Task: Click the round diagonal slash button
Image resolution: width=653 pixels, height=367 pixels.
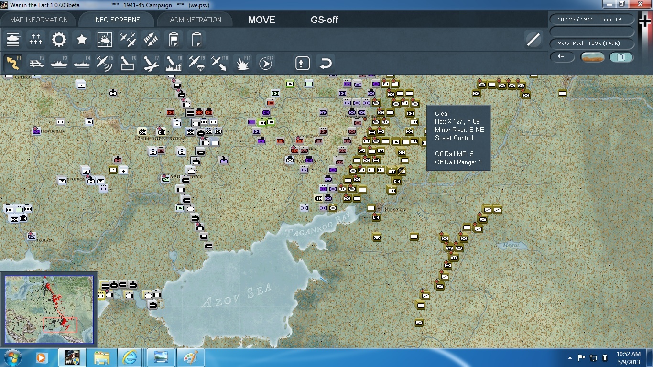Action: 533,40
